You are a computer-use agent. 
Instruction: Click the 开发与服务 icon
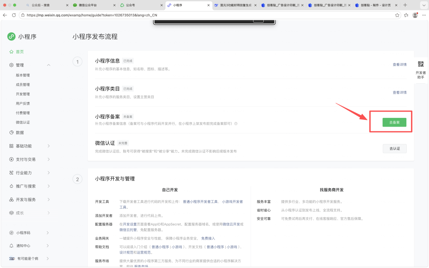pyautogui.click(x=11, y=200)
